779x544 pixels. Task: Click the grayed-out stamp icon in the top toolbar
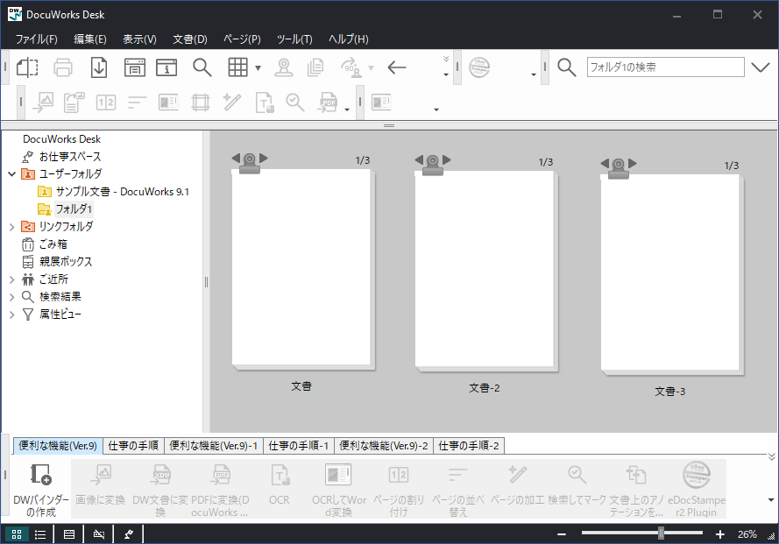tap(284, 67)
